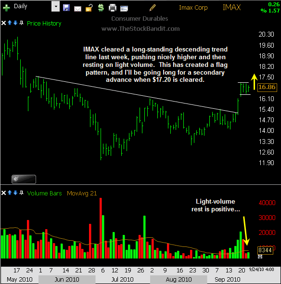The image size is (281, 284).
Task: Pin the Price History pane
Action: coord(21,23)
